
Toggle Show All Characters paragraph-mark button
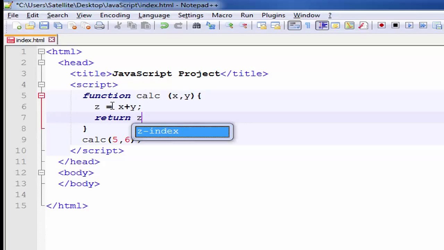308,26
